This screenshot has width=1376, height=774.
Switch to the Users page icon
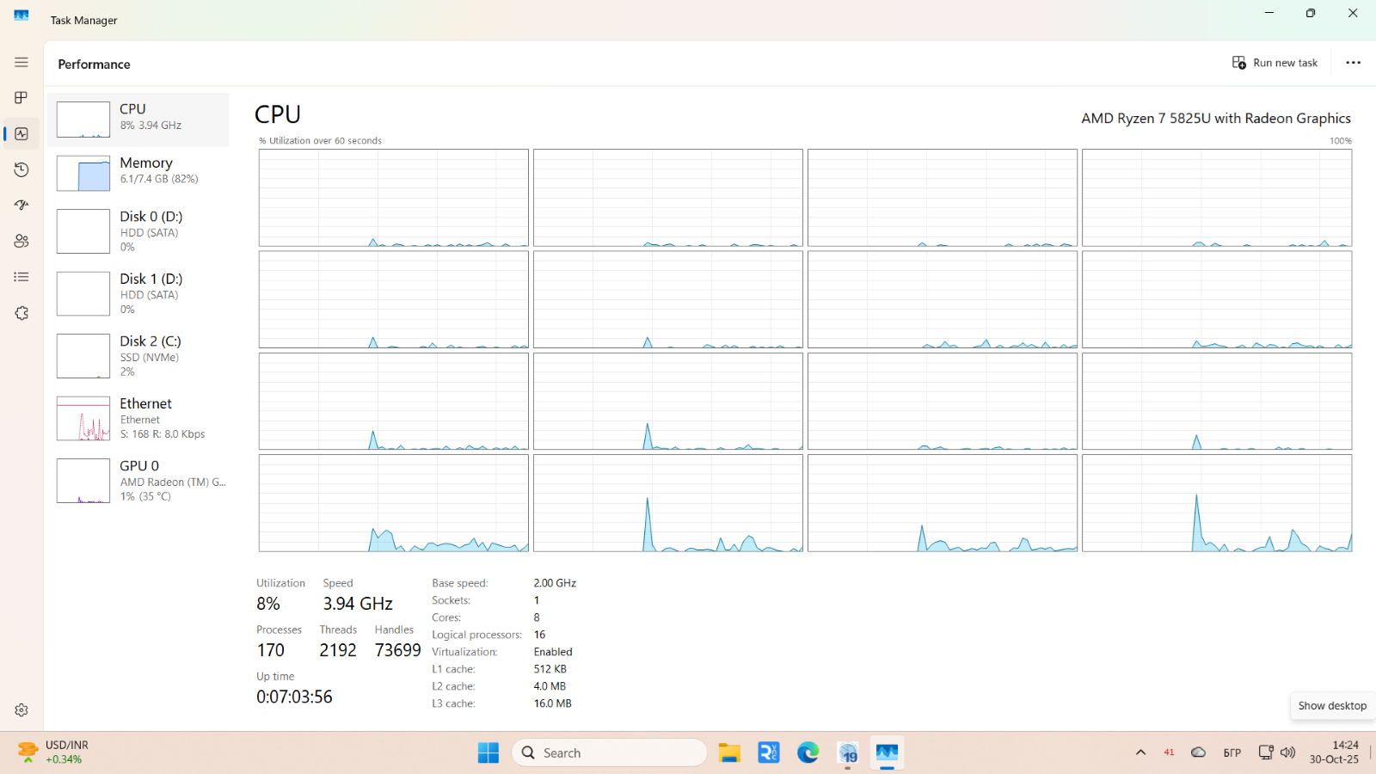tap(21, 242)
